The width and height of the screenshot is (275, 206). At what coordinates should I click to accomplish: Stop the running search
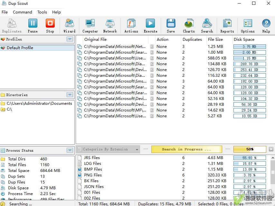[x=50, y=26]
